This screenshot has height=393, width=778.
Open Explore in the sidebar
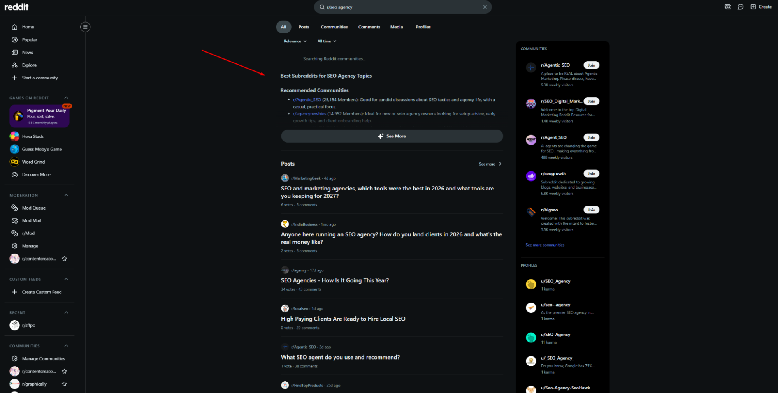tap(29, 65)
